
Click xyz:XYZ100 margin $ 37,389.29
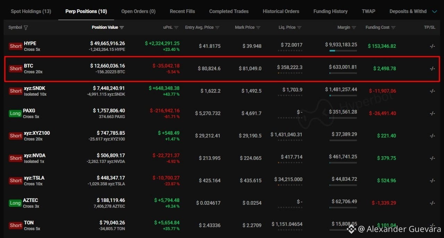point(344,134)
